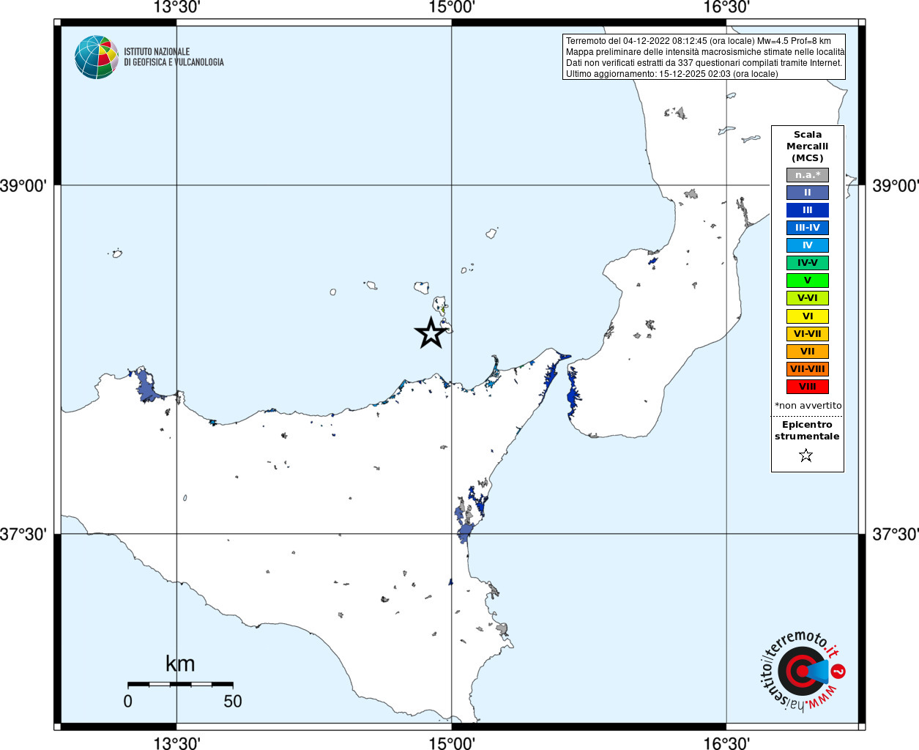Click the Dati non verificati questionari line
Viewport: 919px width, 750px height.
pyautogui.click(x=704, y=63)
